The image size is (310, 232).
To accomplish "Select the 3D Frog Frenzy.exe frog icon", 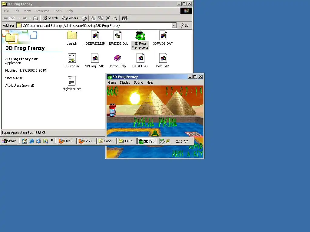I will coord(140,36).
